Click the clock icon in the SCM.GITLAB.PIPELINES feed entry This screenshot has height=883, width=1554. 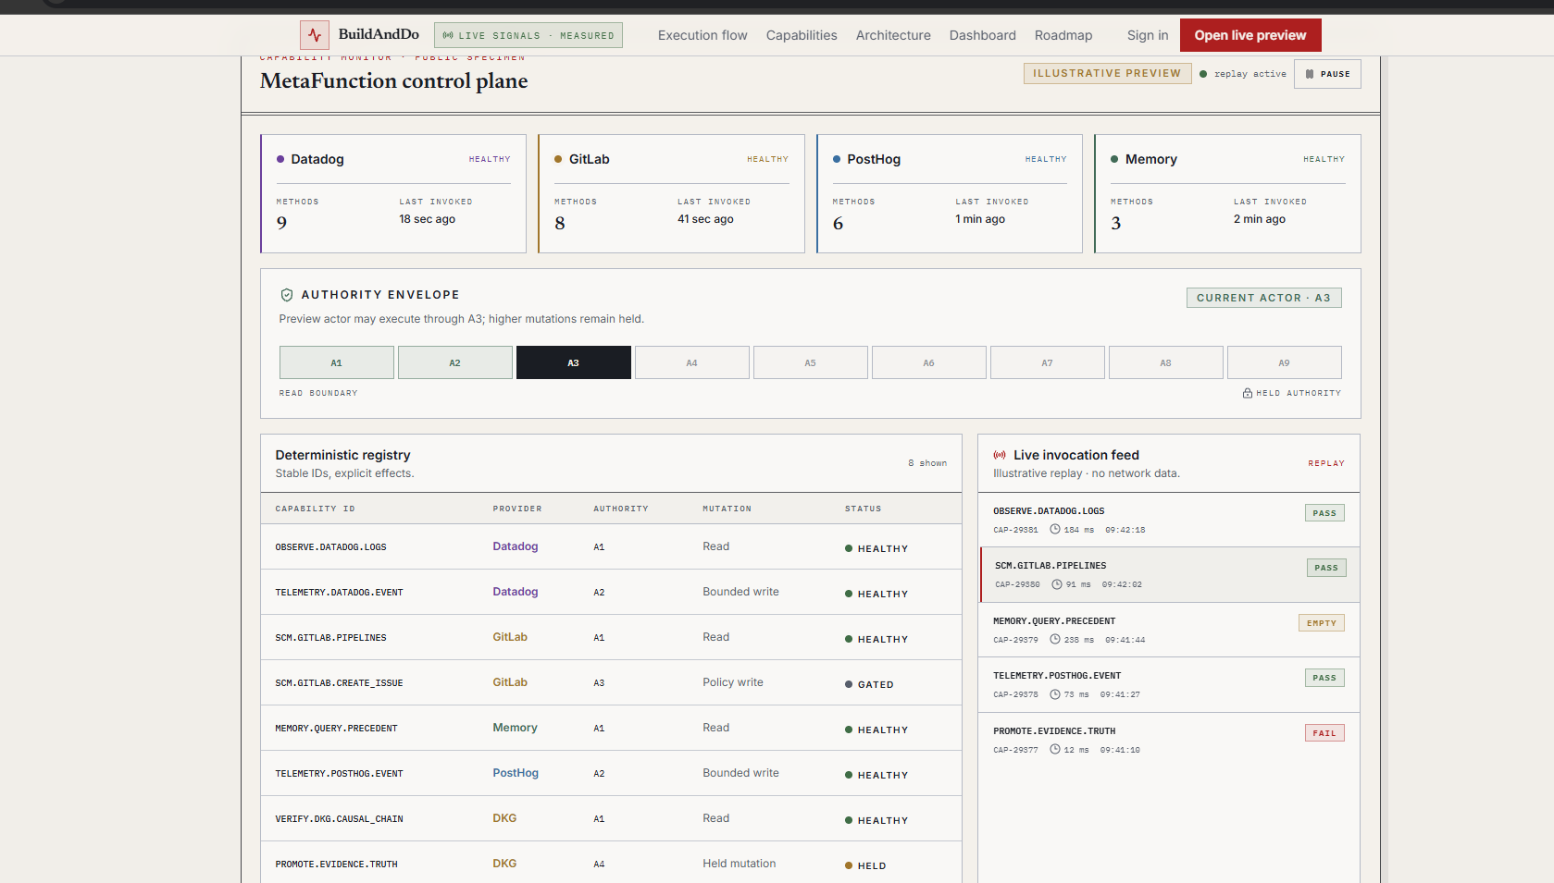click(1056, 584)
